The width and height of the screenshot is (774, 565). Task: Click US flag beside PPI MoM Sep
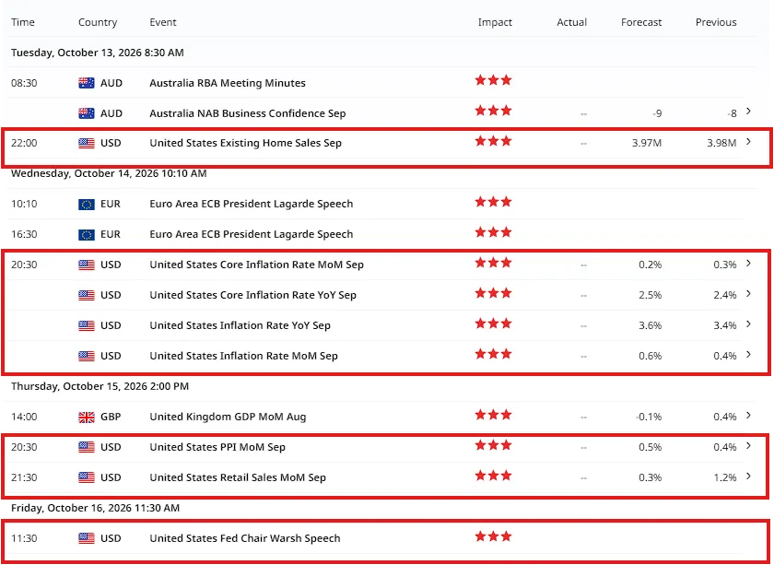pos(87,447)
